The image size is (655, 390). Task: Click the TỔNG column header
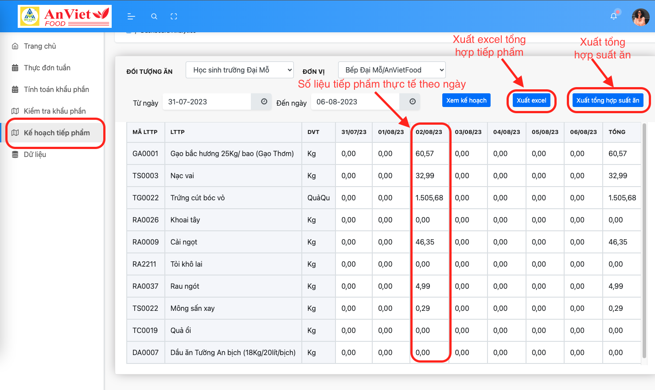(616, 132)
